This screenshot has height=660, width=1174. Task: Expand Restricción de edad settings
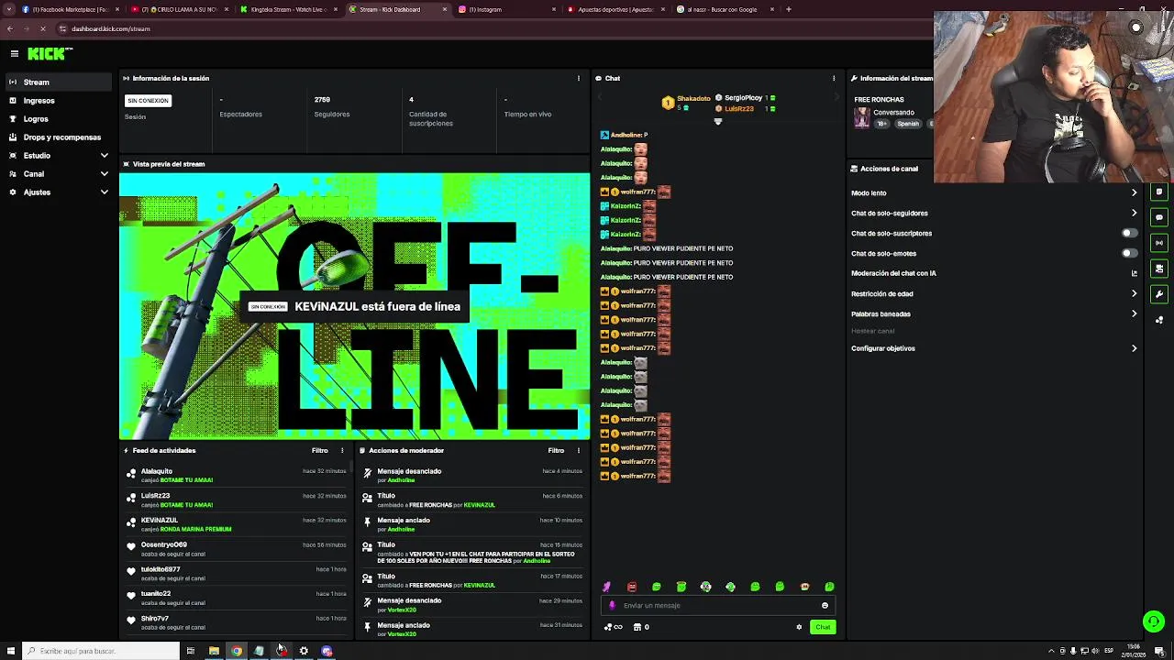click(994, 294)
